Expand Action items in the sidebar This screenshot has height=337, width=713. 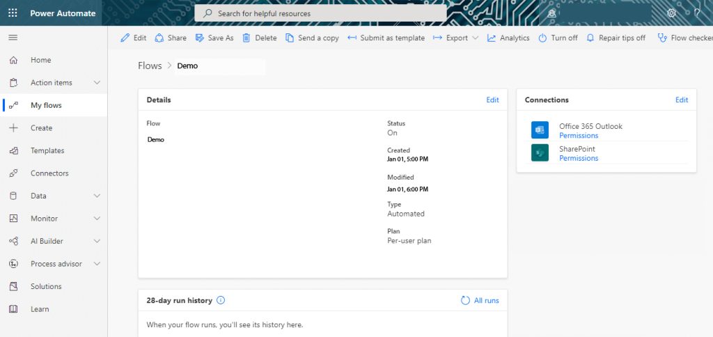[x=97, y=83]
